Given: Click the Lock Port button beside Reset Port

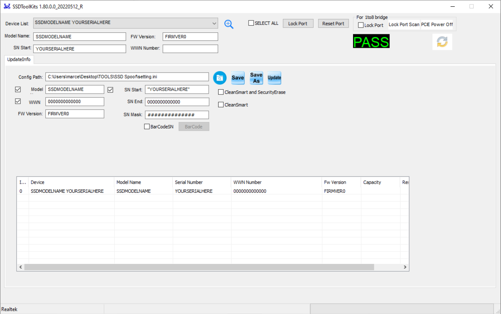Looking at the screenshot, I should (298, 23).
